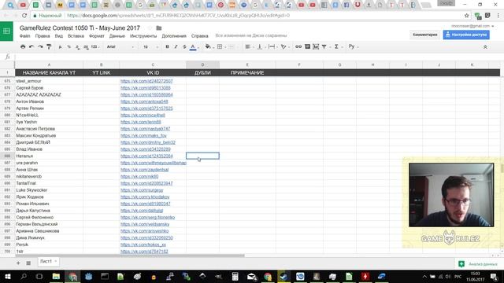504x283 pixels.
Task: Open the Windows Start menu
Action: tap(8, 276)
